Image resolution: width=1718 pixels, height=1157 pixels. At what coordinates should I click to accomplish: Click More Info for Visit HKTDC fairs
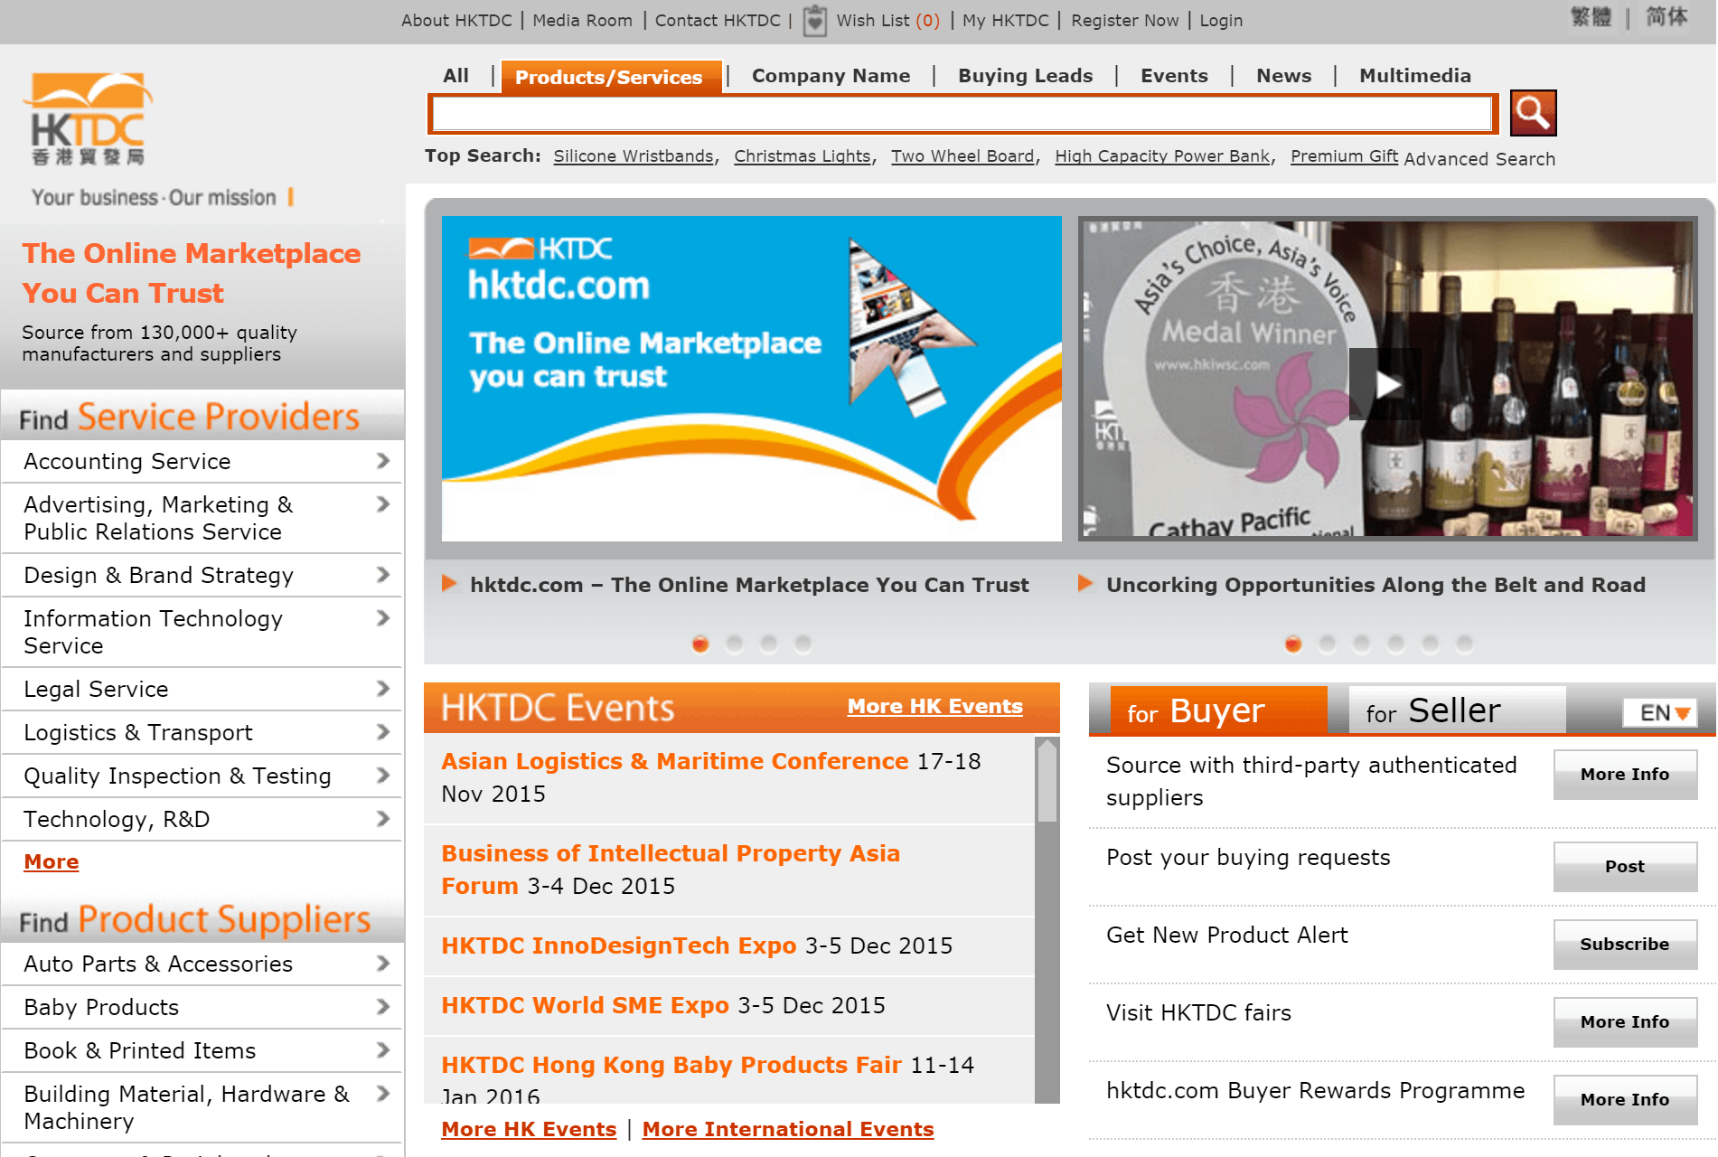1625,1022
